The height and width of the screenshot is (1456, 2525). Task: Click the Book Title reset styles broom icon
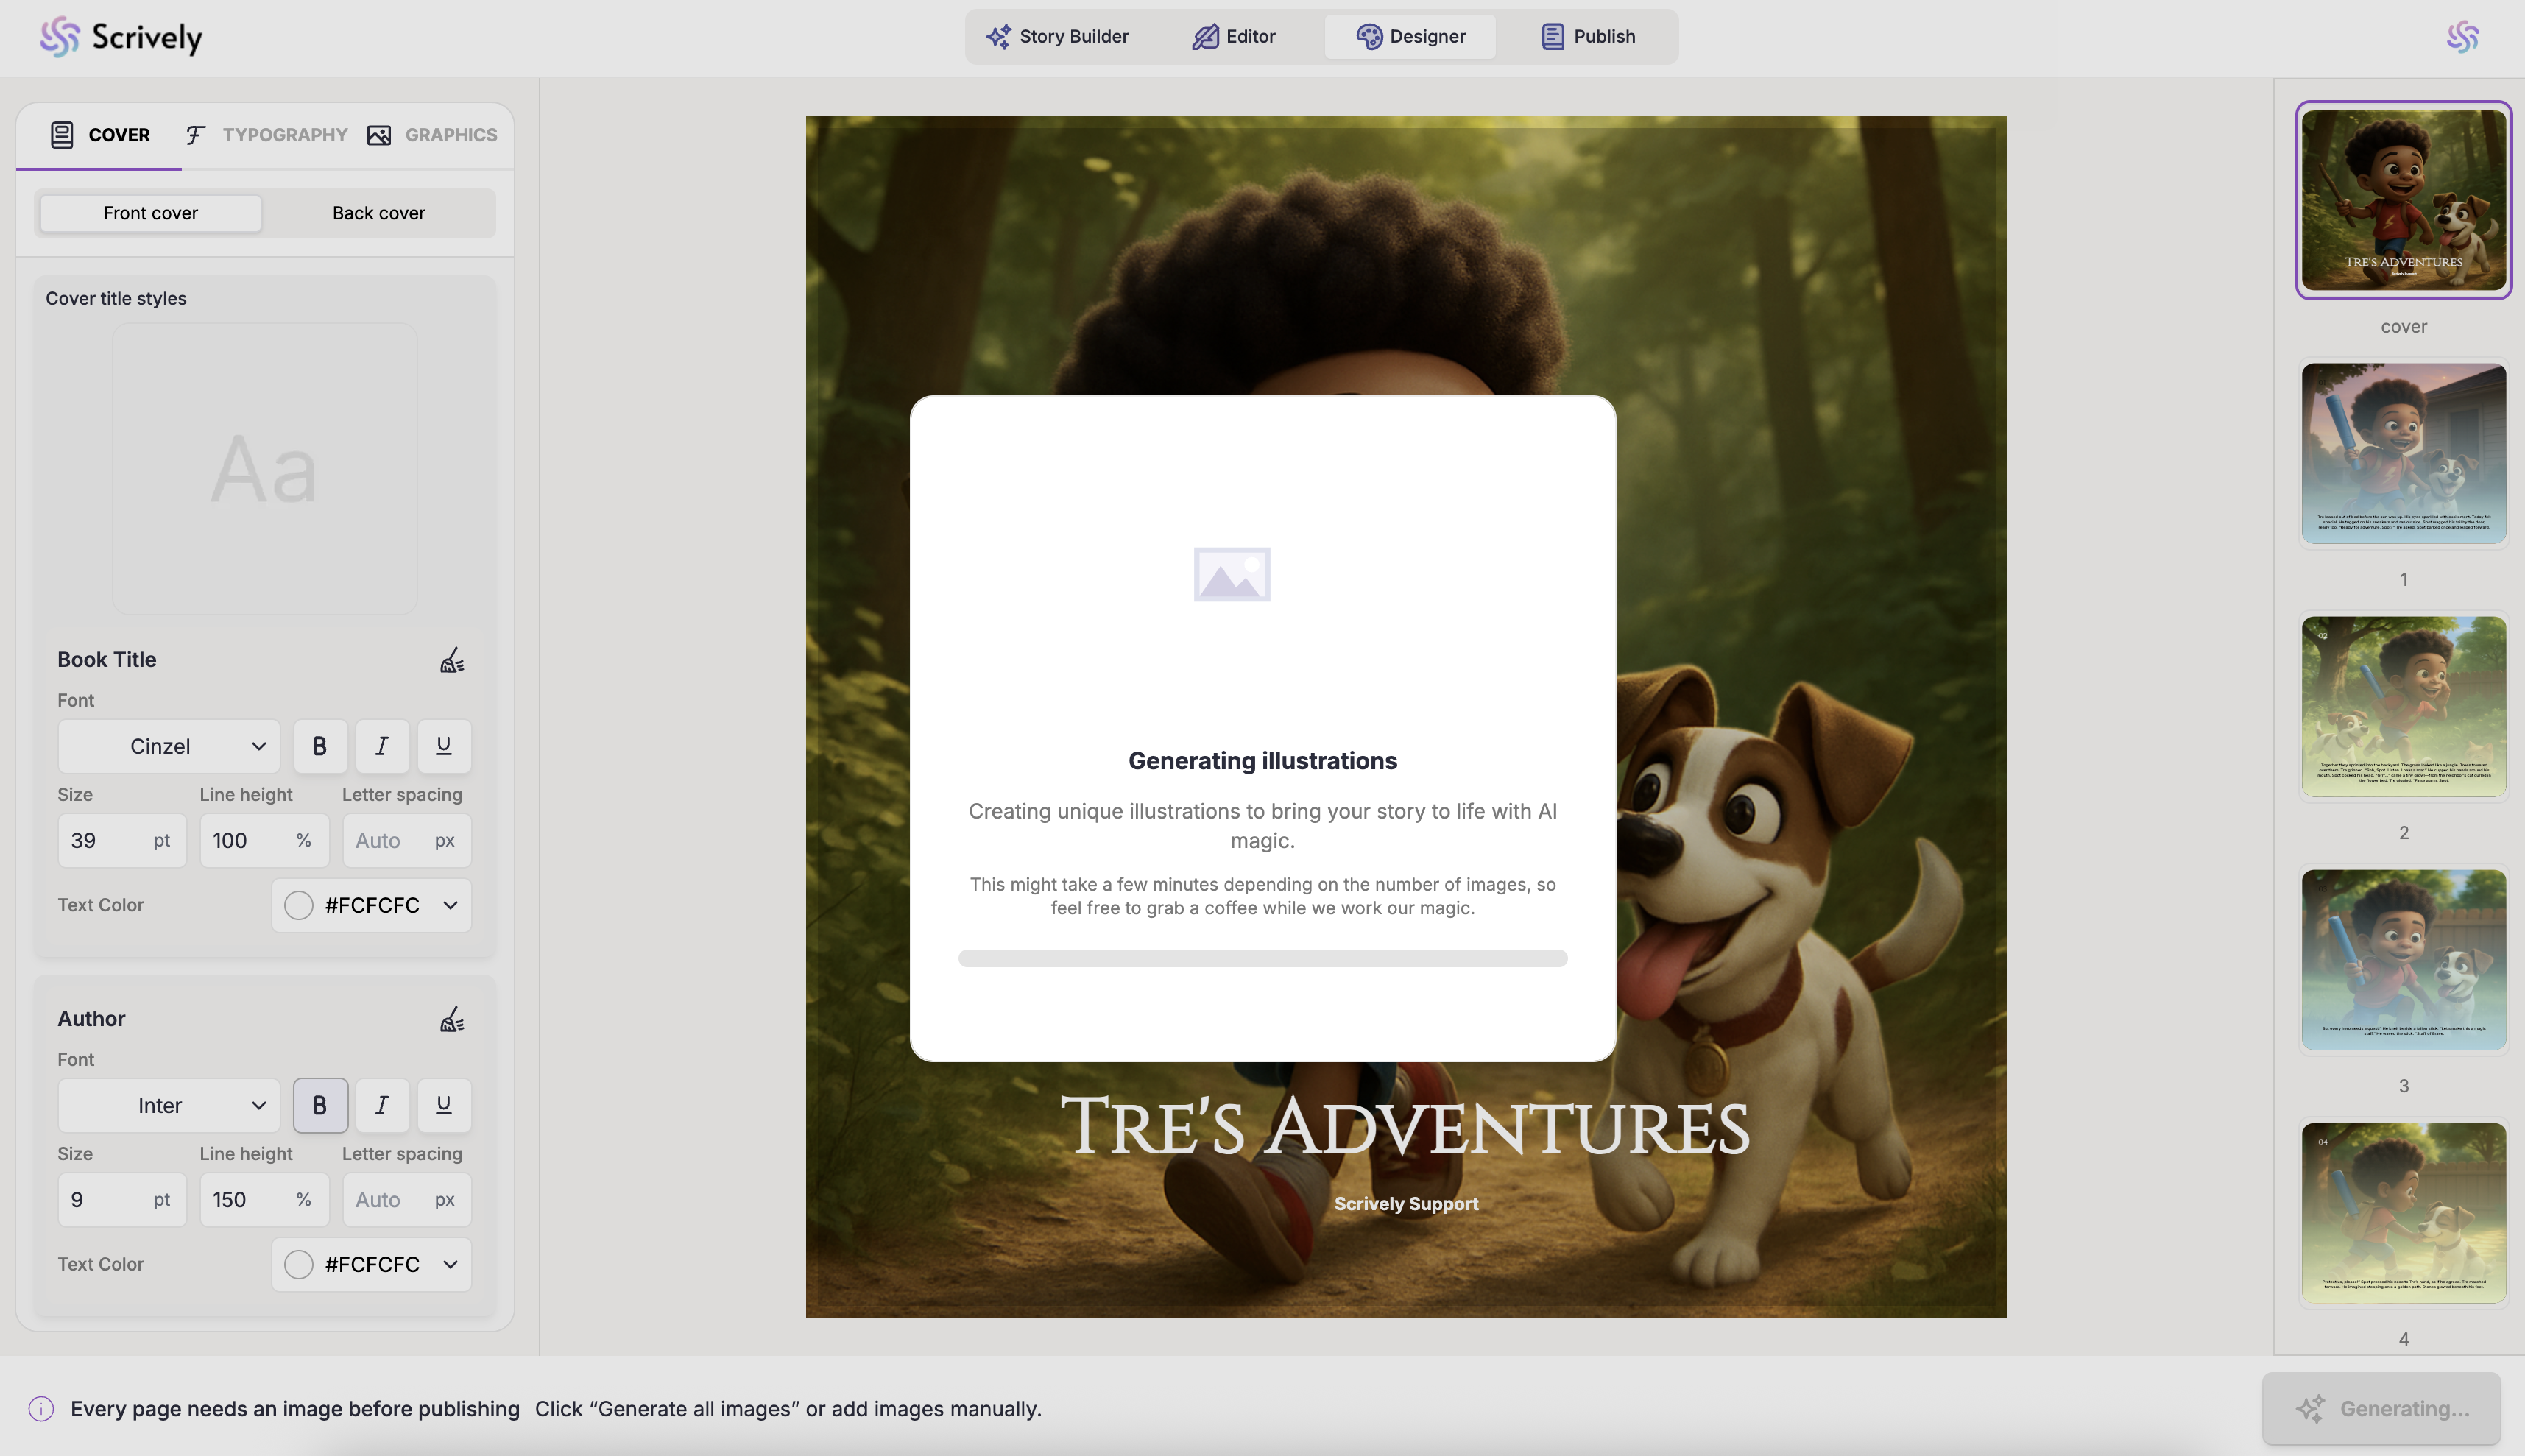[452, 660]
